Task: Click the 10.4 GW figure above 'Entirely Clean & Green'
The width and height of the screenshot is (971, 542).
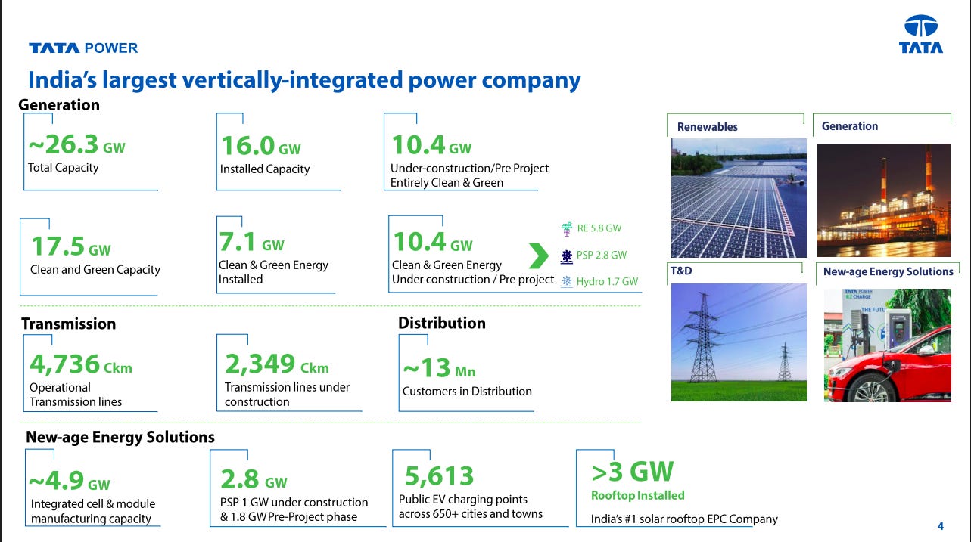Action: [x=431, y=144]
